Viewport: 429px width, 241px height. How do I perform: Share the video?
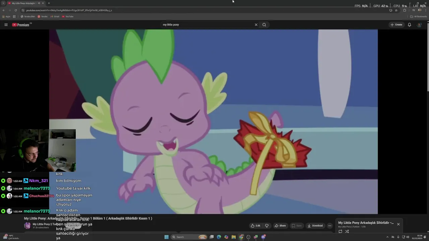[x=280, y=226]
